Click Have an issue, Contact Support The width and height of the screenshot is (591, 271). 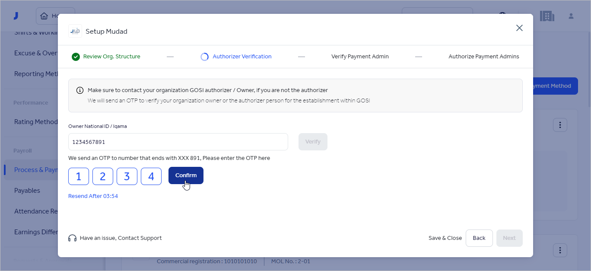coord(121,238)
